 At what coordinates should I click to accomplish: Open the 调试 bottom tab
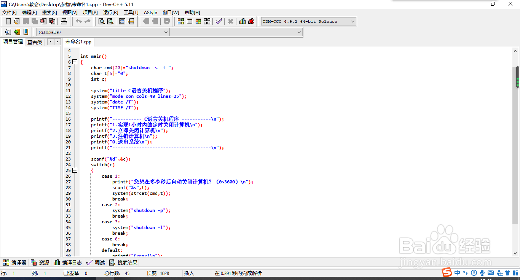pyautogui.click(x=96, y=262)
